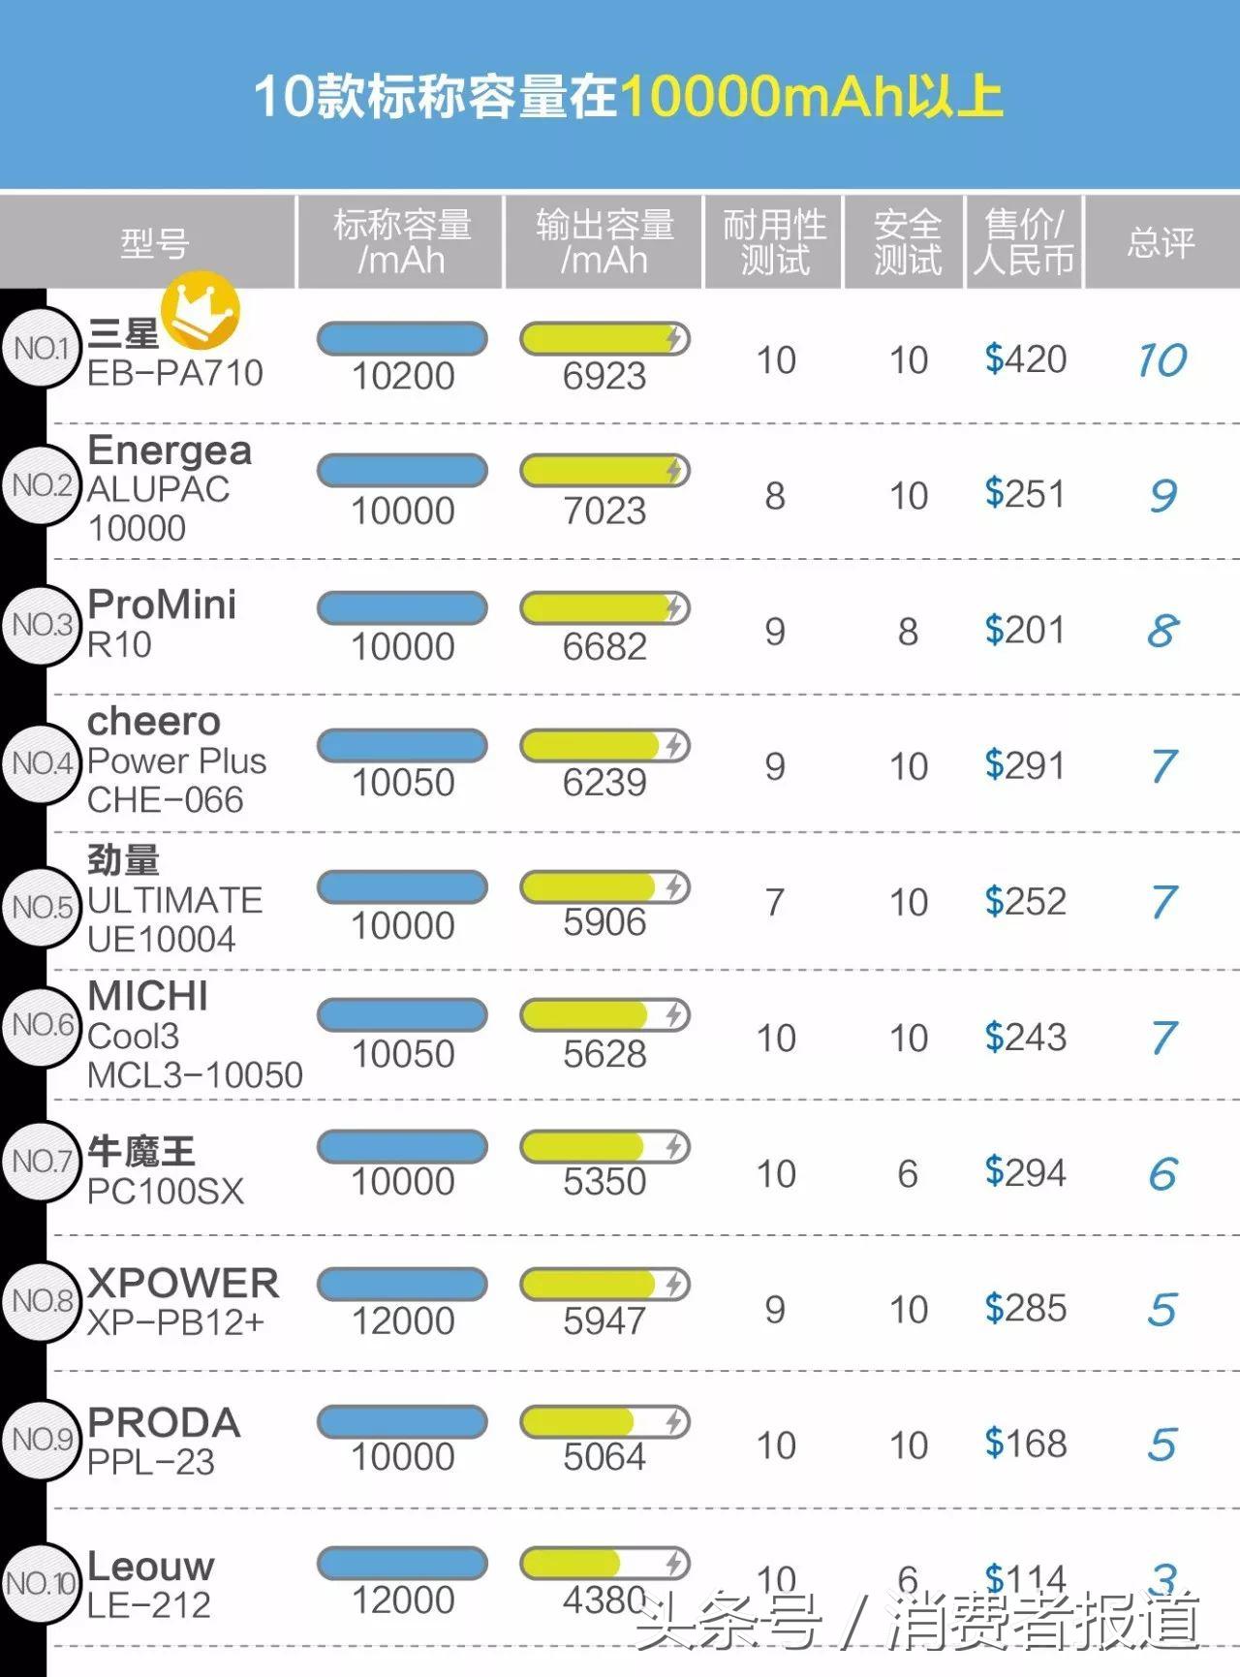
Task: Click the 型号 column header
Action: pyautogui.click(x=154, y=242)
